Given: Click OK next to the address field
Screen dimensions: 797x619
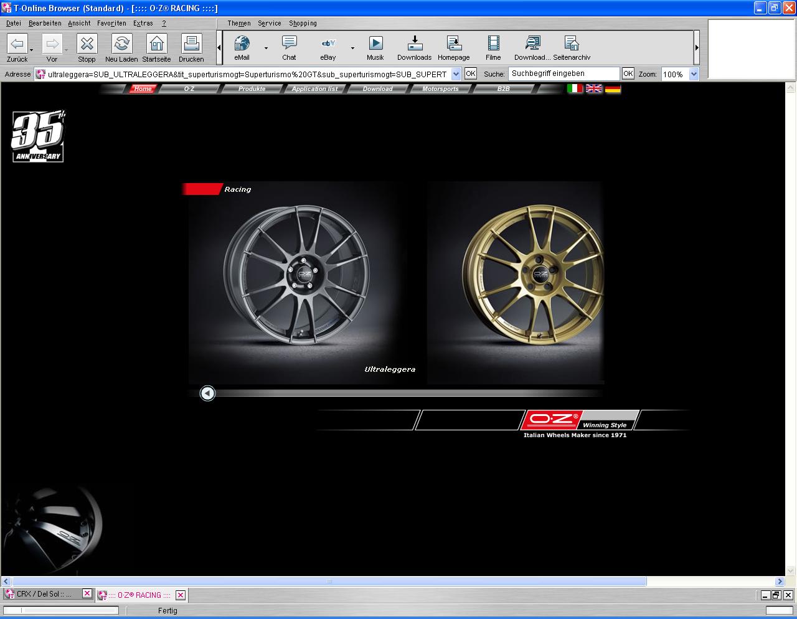Looking at the screenshot, I should (471, 73).
